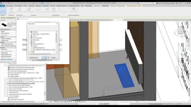Click Панель управления icon in folder browser

click(x=31, y=44)
